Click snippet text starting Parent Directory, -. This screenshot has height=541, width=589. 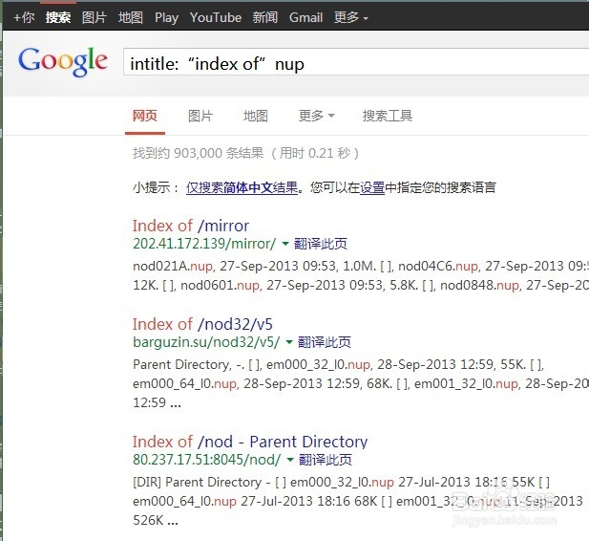(361, 383)
